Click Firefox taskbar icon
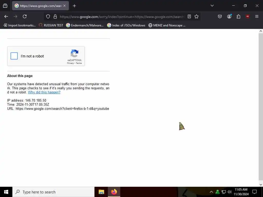263x197 pixels. pyautogui.click(x=114, y=192)
